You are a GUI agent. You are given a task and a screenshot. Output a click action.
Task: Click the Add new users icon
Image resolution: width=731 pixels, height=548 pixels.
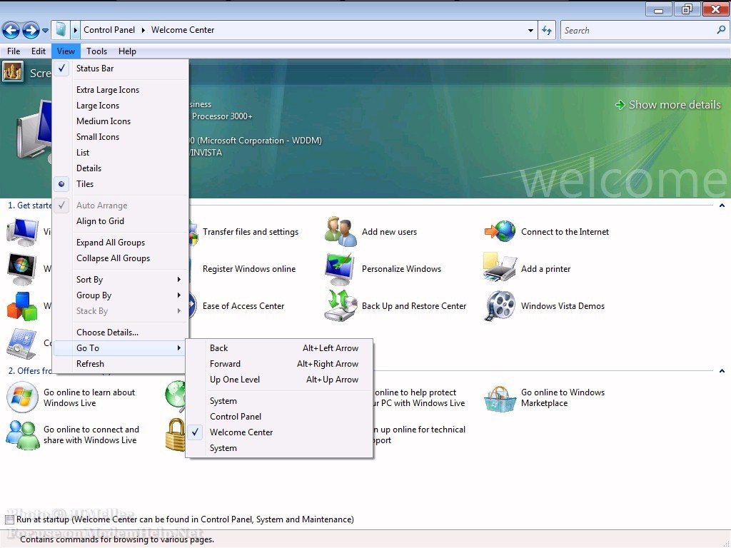[x=341, y=232]
